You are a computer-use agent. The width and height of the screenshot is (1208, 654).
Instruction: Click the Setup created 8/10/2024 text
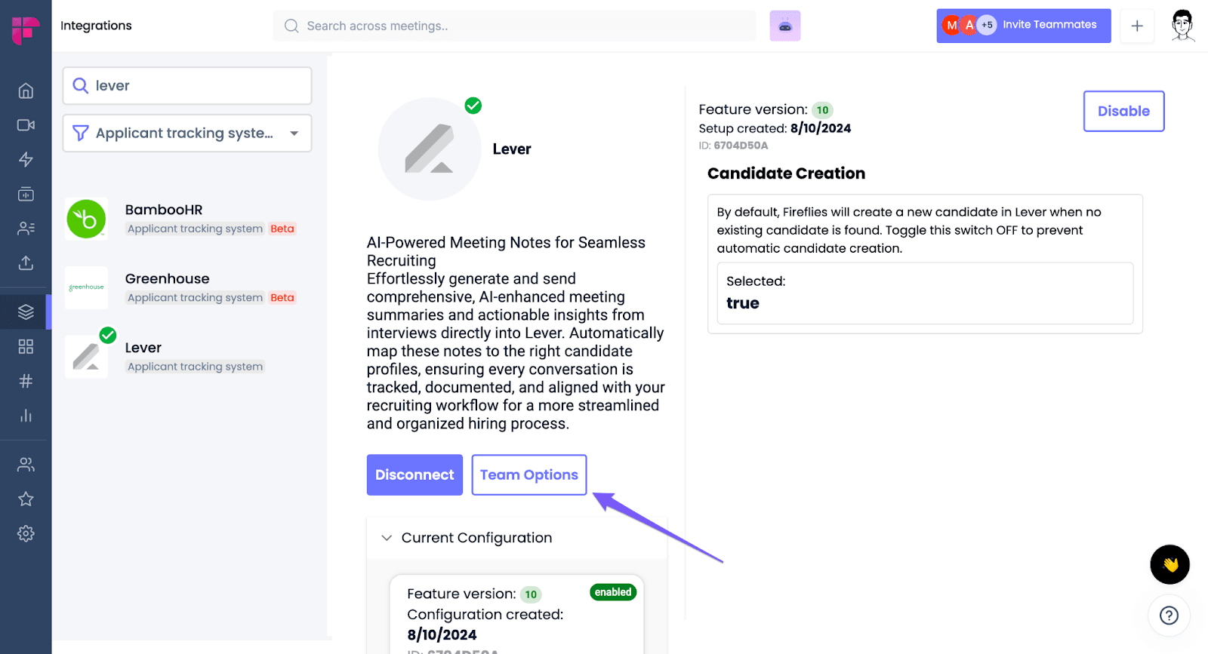[775, 128]
